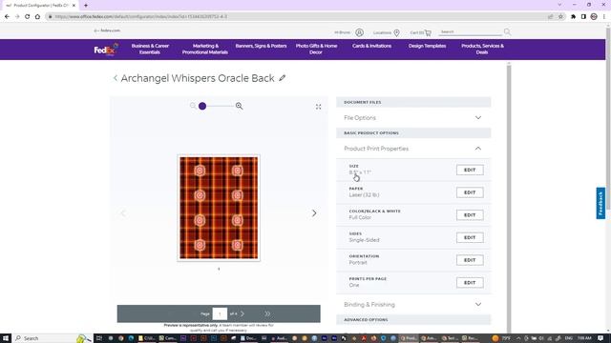
Task: Click the page number input field
Action: (x=220, y=313)
